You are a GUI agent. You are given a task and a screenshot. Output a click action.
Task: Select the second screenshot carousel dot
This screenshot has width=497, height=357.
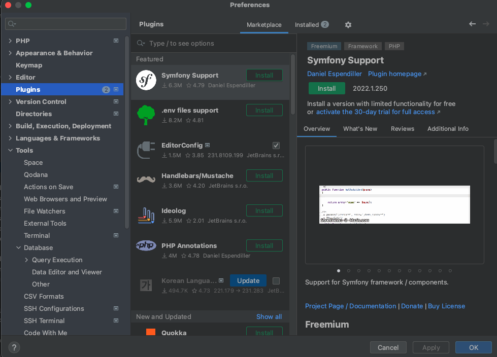349,271
